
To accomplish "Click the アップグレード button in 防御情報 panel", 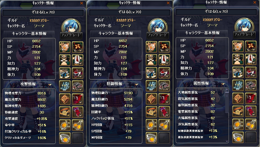I will tap(158, 35).
